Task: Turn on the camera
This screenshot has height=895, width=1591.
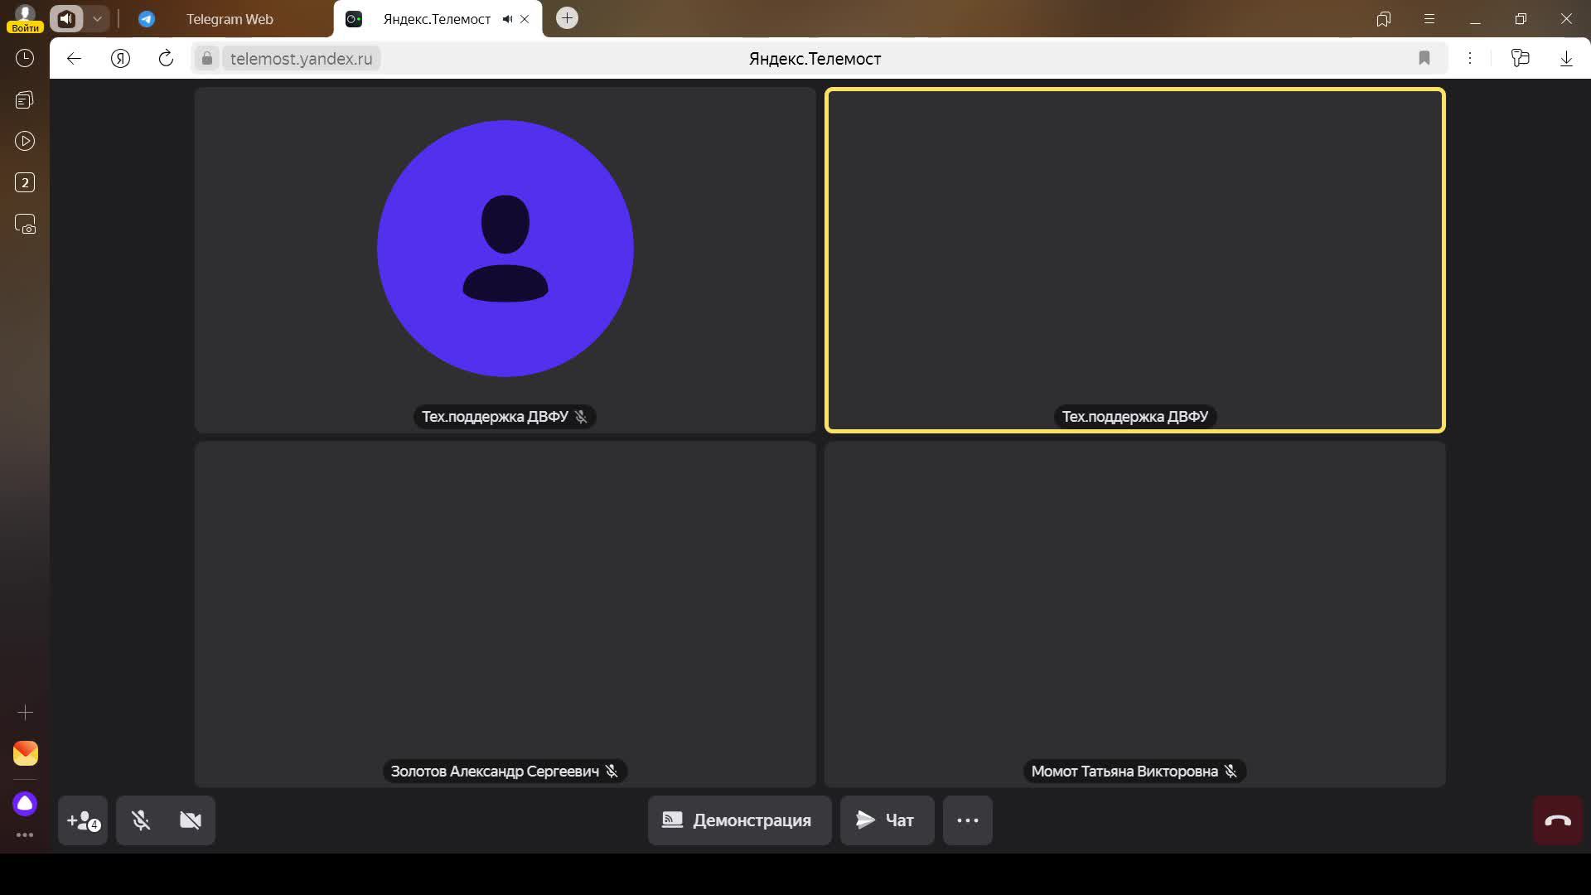Action: (x=191, y=820)
